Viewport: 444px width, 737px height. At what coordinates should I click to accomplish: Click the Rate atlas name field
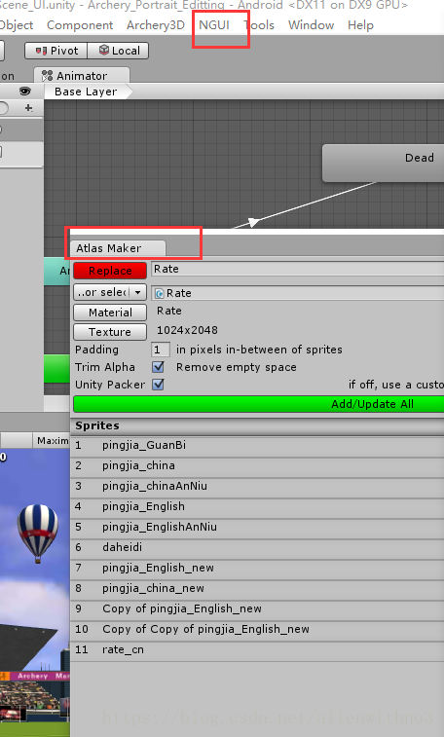(x=297, y=270)
